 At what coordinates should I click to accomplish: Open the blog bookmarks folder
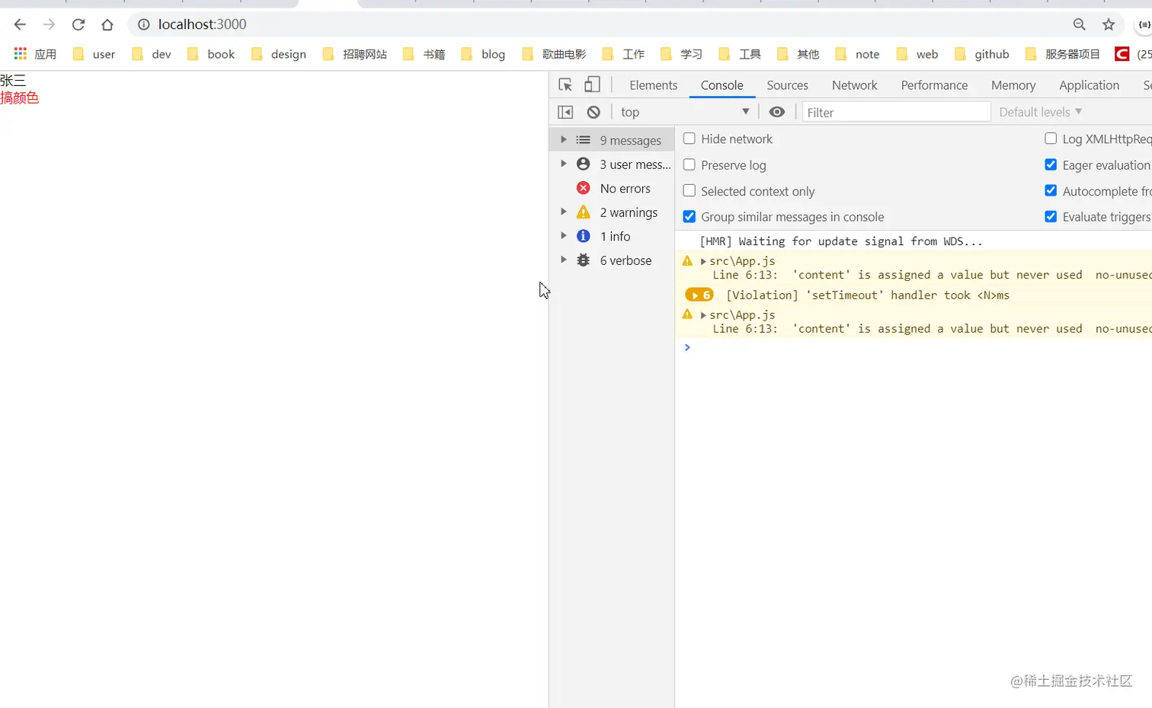pos(483,54)
